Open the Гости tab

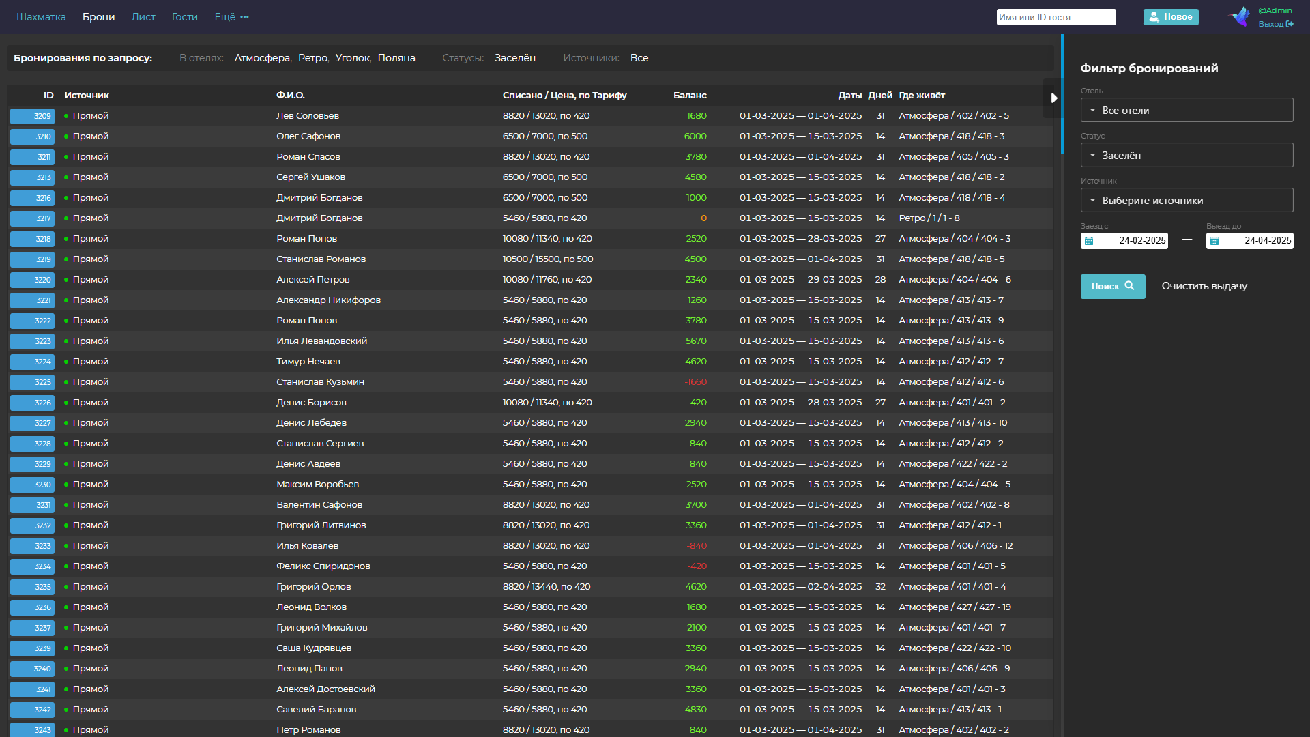click(185, 17)
